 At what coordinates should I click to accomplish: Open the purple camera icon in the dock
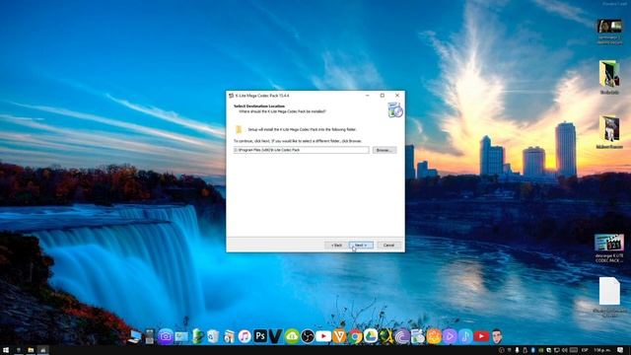click(x=166, y=336)
